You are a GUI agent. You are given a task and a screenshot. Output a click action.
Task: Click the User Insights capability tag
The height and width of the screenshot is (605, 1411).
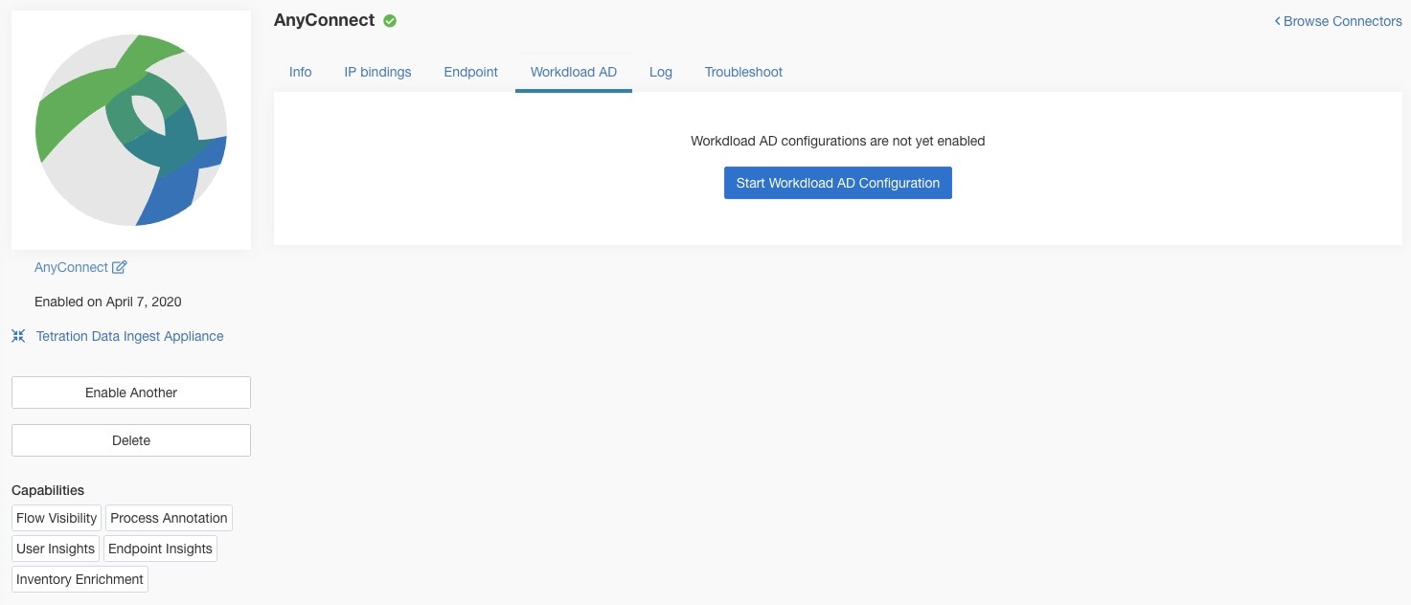(x=56, y=549)
